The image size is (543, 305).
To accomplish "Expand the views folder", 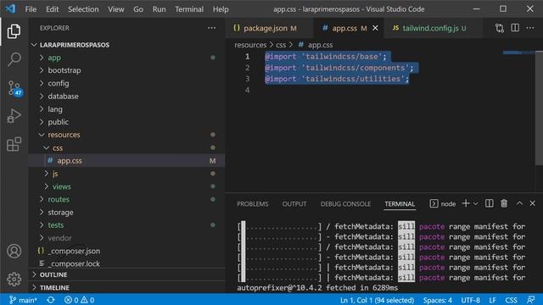I will point(126,186).
